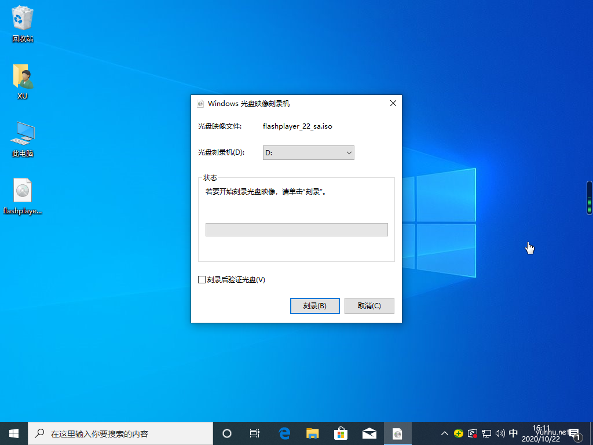Click the search magnifier icon on the taskbar
This screenshot has height=445, width=593.
39,433
